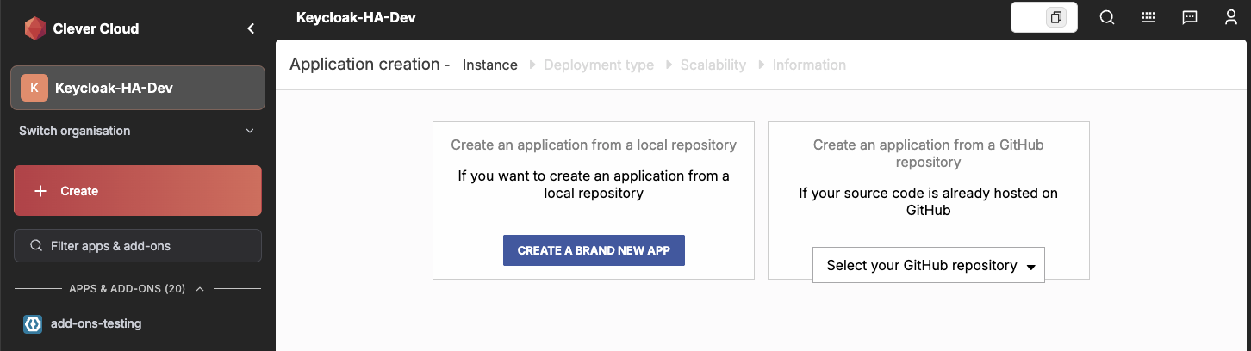Expand the Switch organisation dropdown
Screen dimensions: 1251x351
click(138, 131)
